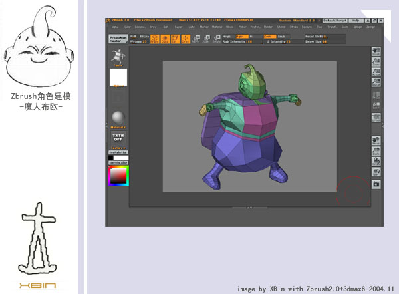Click the Scale object icon in right shelf
The image size is (399, 294).
click(x=376, y=151)
